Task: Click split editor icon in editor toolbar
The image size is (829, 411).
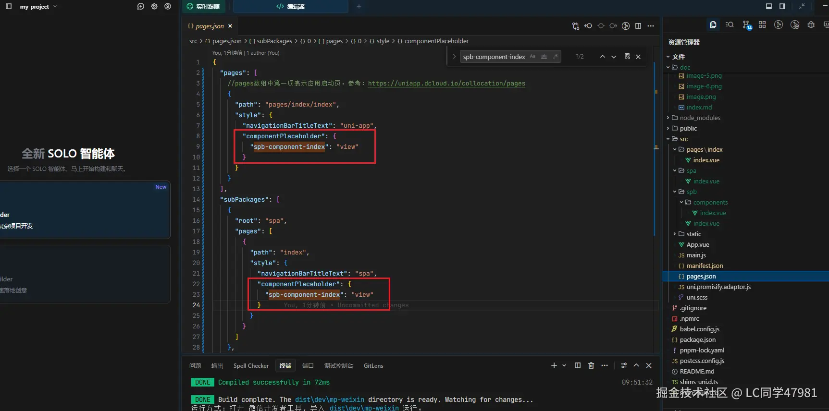Action: [x=638, y=26]
